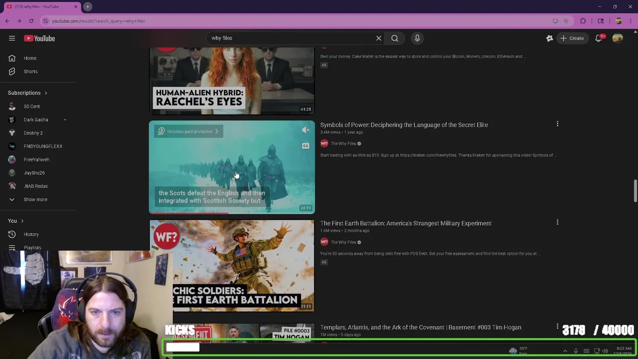This screenshot has width=638, height=359.
Task: Run search with the magnifier button
Action: (395, 38)
